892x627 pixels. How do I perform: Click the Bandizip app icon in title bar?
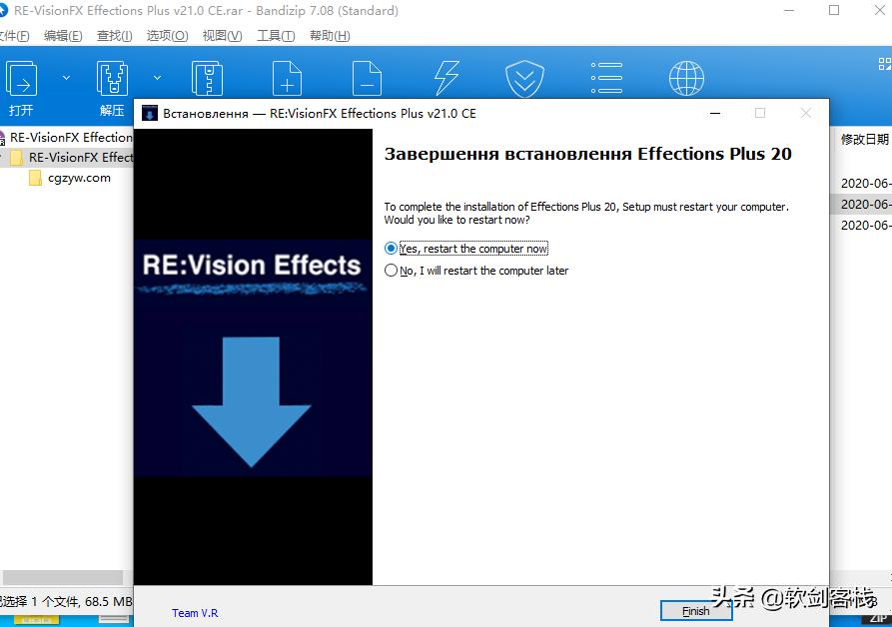tap(3, 10)
